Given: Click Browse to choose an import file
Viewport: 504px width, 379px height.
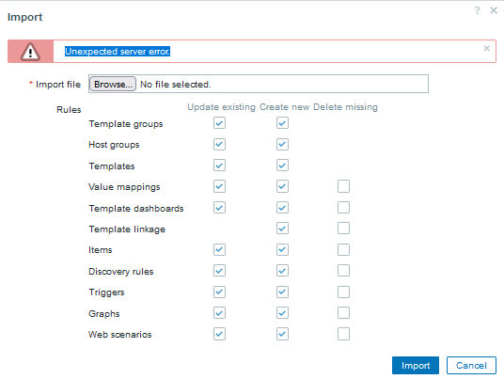Looking at the screenshot, I should 113,84.
